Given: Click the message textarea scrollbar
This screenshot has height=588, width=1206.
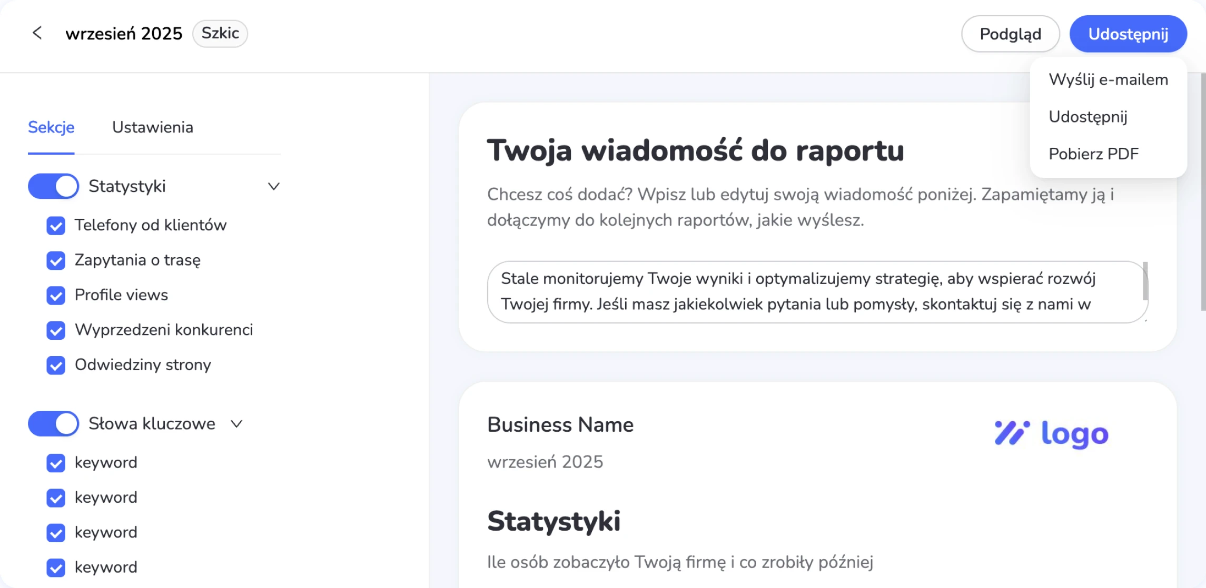Looking at the screenshot, I should point(1145,281).
